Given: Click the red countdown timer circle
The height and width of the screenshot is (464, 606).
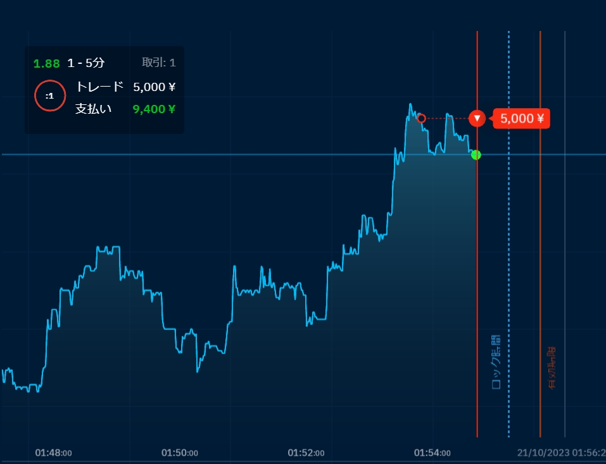Looking at the screenshot, I should (50, 95).
